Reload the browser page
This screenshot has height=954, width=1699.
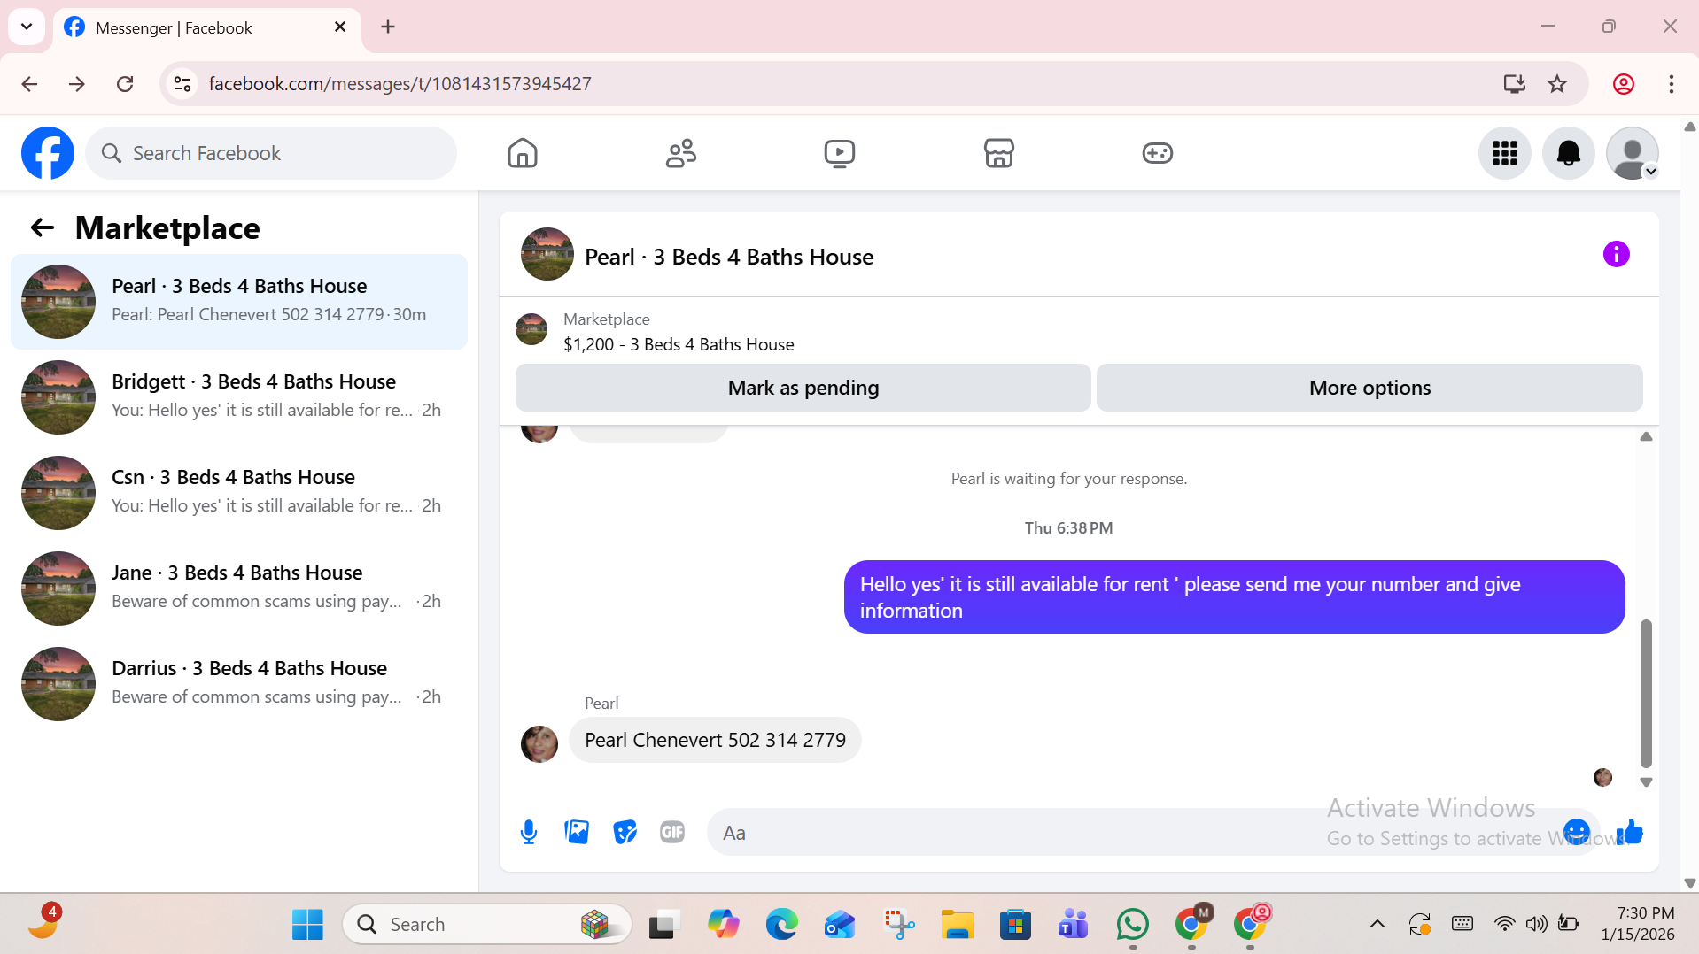(x=125, y=84)
